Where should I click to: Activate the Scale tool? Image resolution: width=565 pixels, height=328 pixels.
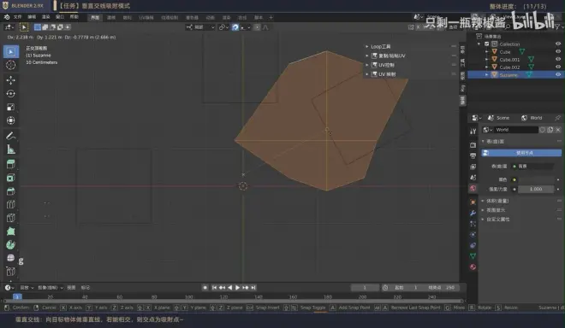[11, 107]
